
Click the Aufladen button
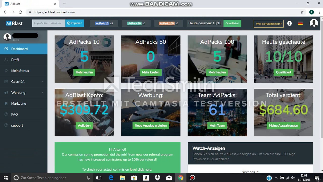click(84, 126)
